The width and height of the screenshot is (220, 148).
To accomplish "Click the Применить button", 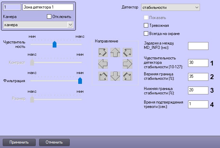I will click(19, 142).
